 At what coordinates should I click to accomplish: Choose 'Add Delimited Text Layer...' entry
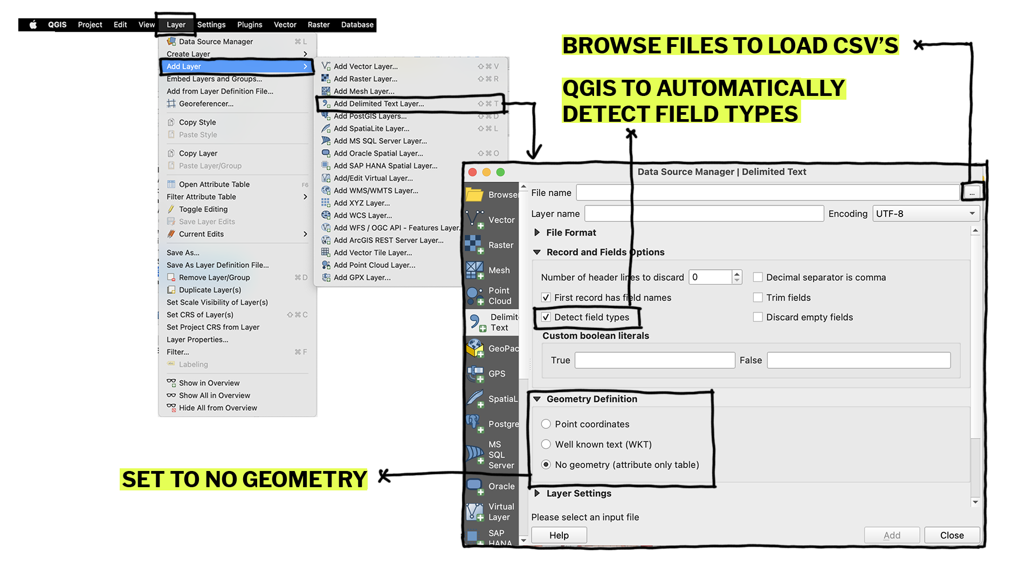(410, 103)
